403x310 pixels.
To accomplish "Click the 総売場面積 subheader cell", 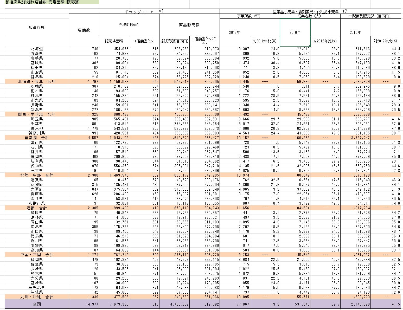I will point(114,41).
